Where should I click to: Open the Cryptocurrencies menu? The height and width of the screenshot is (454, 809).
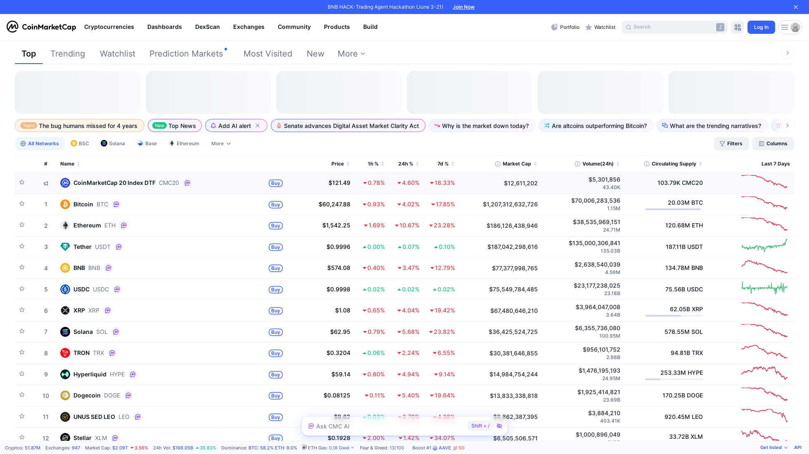pos(109,27)
